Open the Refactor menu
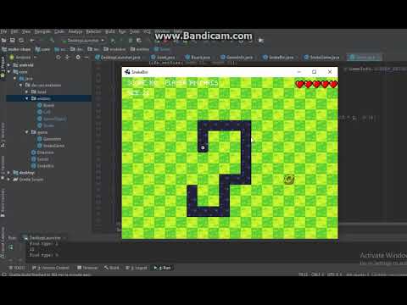This screenshot has width=407, height=305. tap(93, 31)
